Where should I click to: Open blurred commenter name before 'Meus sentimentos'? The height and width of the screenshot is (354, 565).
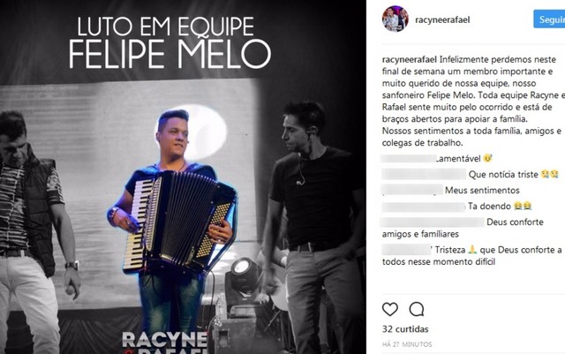coord(412,190)
